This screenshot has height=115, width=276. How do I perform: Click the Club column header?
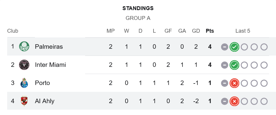point(13,31)
